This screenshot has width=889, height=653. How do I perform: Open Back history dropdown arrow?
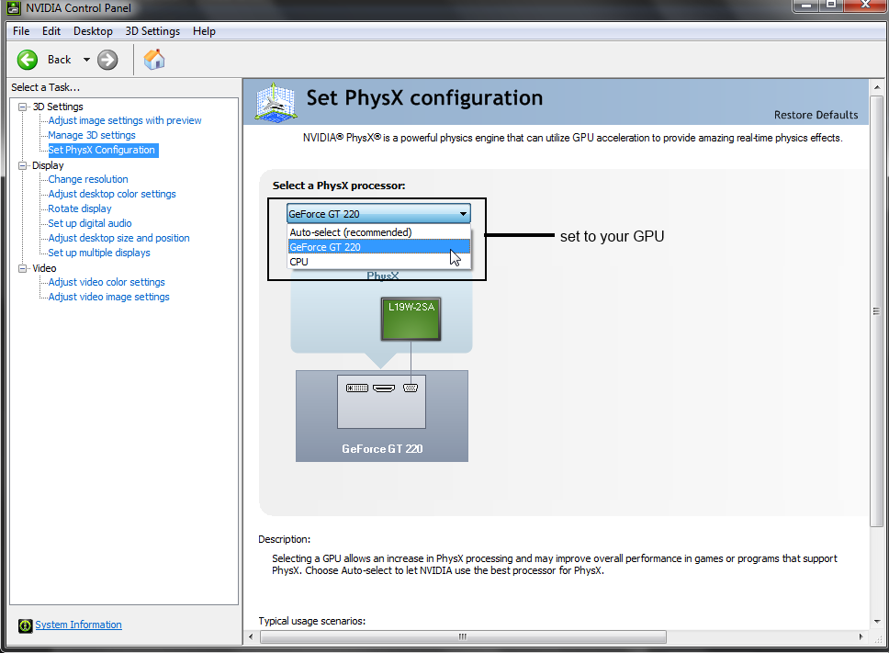pyautogui.click(x=86, y=60)
